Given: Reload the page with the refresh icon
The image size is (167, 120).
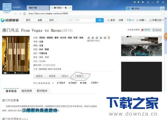Looking at the screenshot, I should pyautogui.click(x=24, y=14).
